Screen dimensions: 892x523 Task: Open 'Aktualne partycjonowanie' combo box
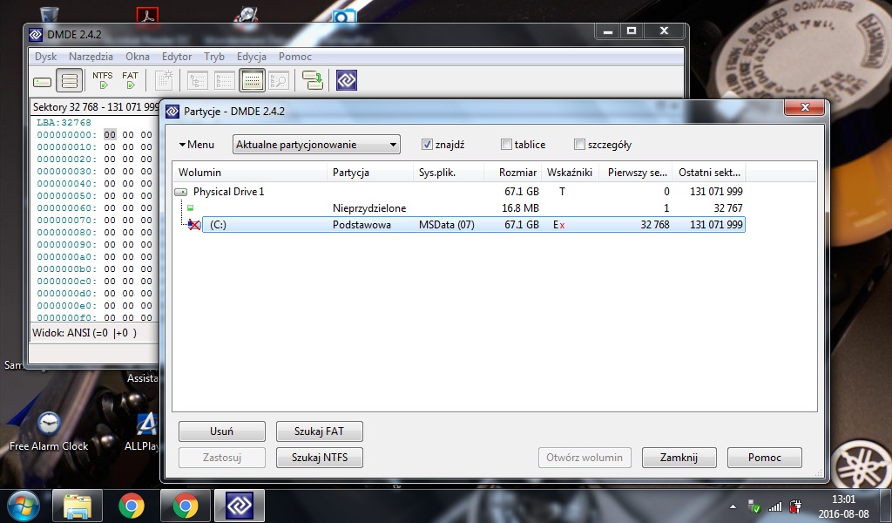pyautogui.click(x=316, y=145)
